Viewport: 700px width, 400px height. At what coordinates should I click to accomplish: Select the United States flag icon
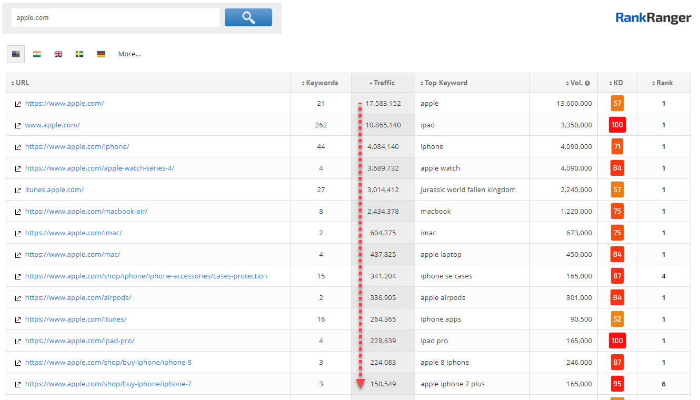[x=16, y=54]
